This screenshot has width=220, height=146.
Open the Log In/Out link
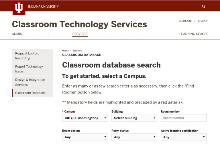185,21
